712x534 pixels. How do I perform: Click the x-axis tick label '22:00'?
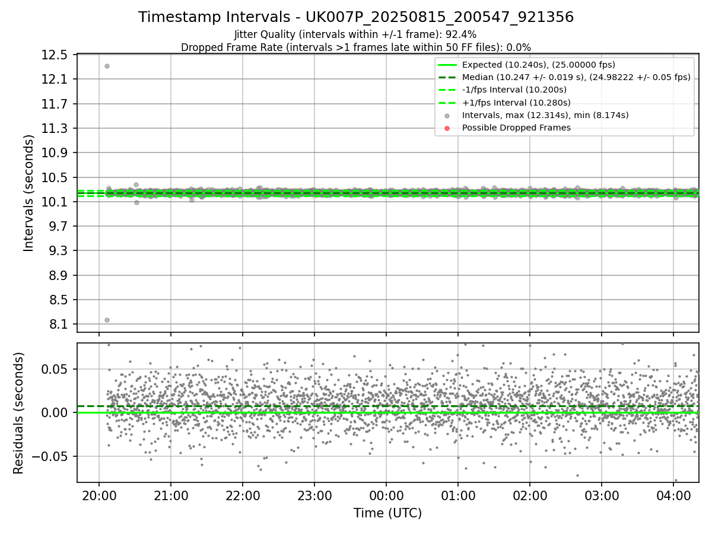(x=243, y=495)
